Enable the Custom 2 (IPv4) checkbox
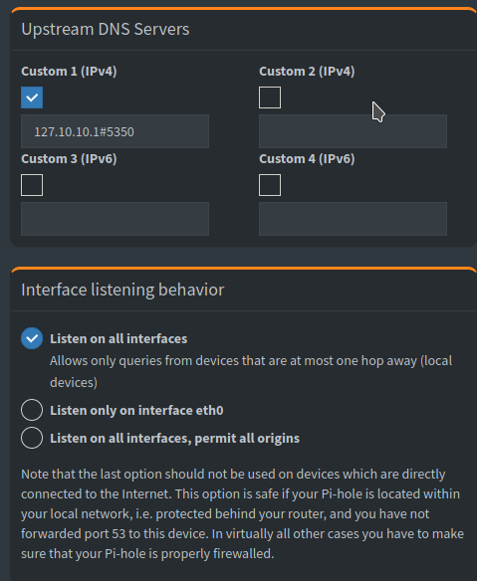This screenshot has width=477, height=581. pyautogui.click(x=270, y=97)
